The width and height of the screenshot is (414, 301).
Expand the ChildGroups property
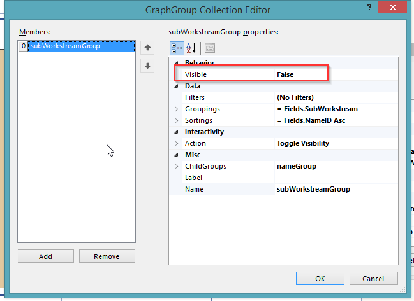(x=177, y=166)
